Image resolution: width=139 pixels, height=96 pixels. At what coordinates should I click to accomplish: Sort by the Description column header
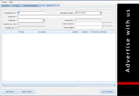54,32
